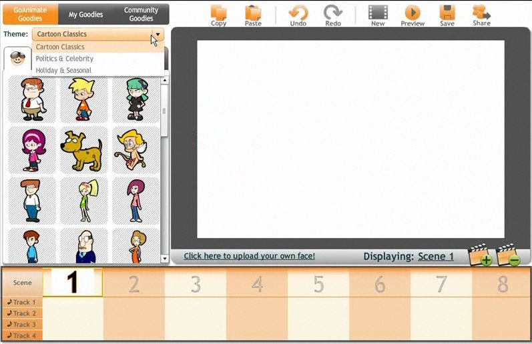Switch to the GoAnimate Goodies tab
This screenshot has height=344, width=532.
pos(30,14)
